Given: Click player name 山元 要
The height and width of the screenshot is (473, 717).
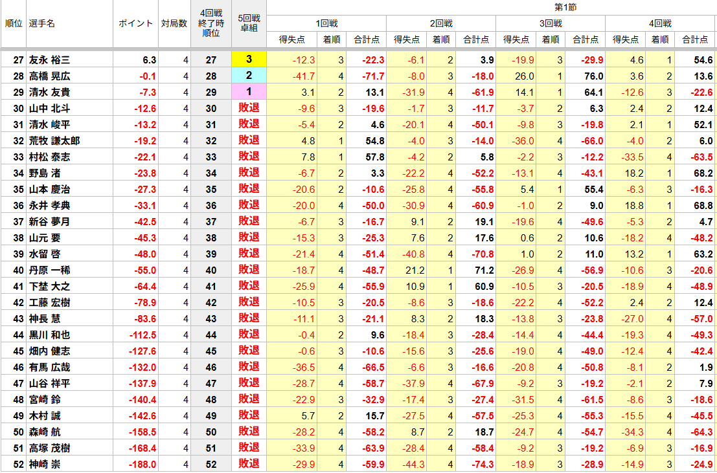Looking at the screenshot, I should pos(44,238).
